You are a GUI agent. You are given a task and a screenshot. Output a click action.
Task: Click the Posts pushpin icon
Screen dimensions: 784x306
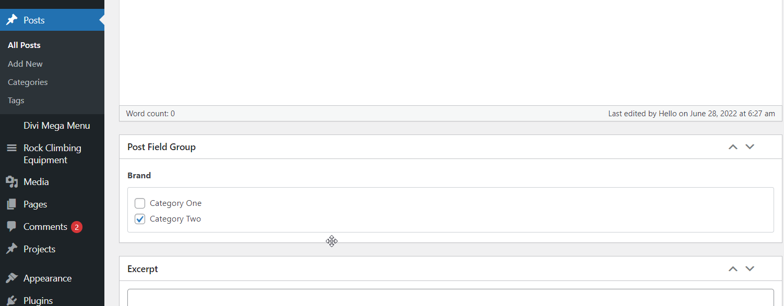[11, 20]
